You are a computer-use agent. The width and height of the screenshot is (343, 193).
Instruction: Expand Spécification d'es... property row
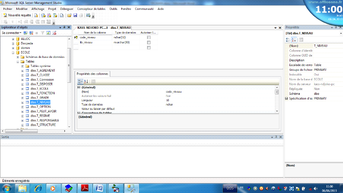286,99
